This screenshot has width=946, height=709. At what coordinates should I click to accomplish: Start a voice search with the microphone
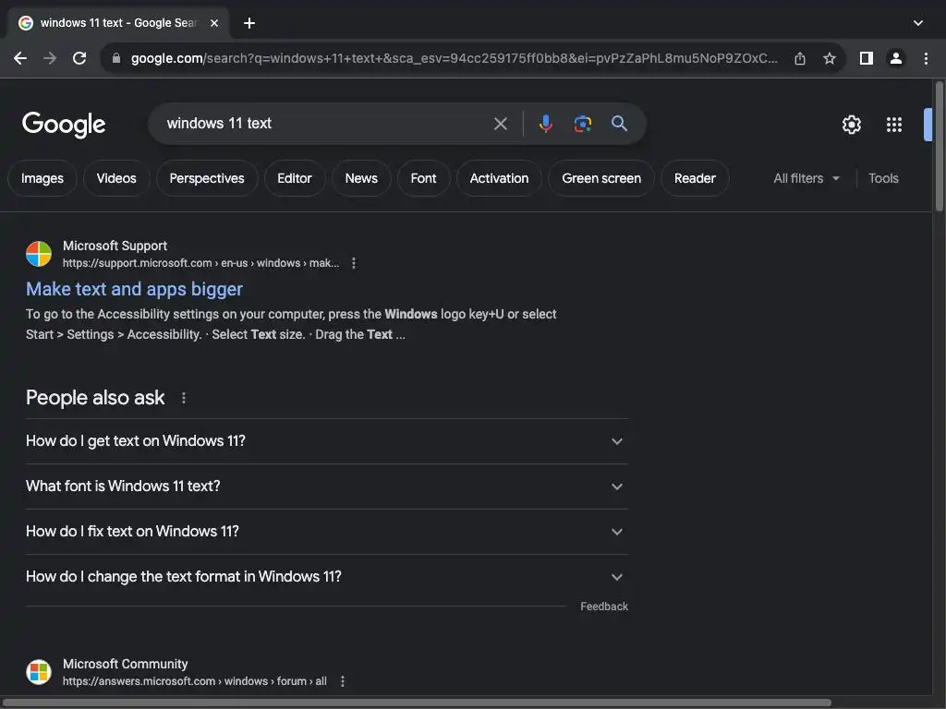[545, 124]
